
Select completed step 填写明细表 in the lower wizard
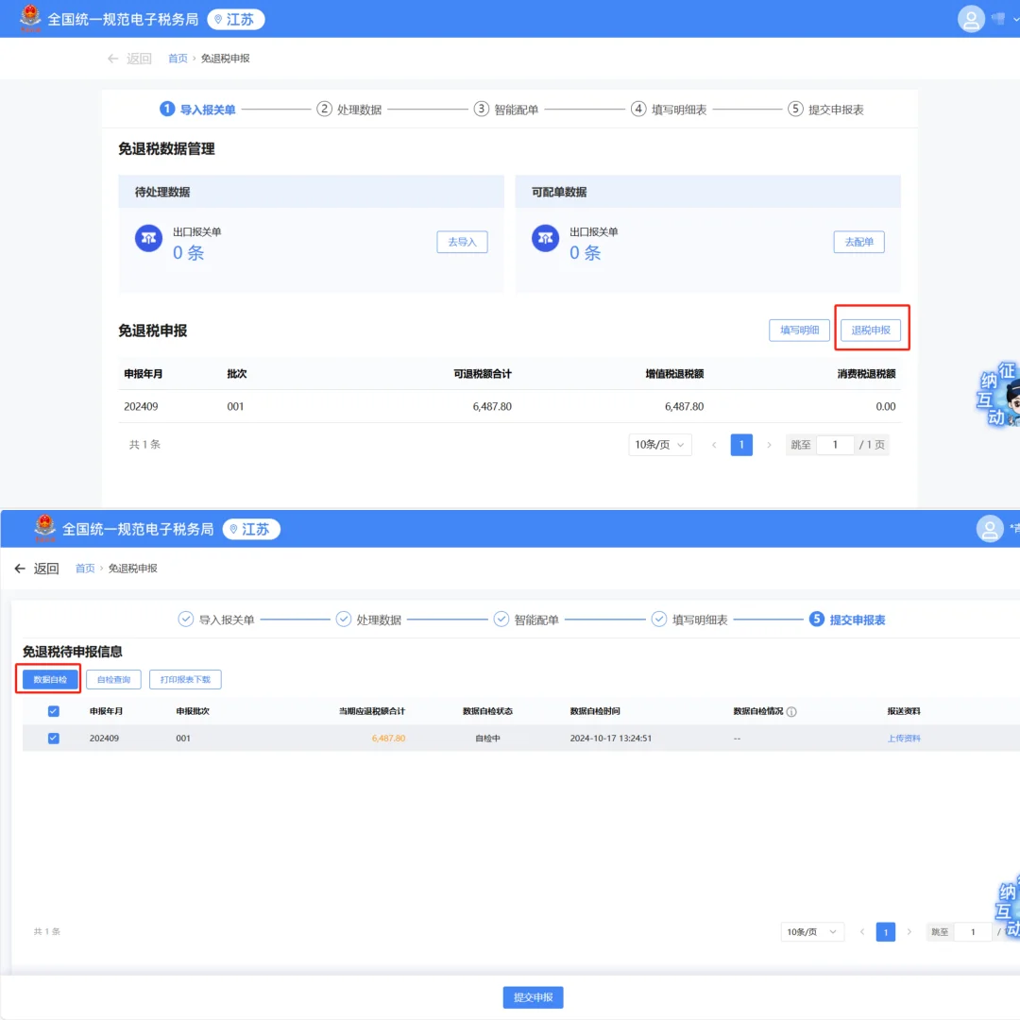click(689, 620)
